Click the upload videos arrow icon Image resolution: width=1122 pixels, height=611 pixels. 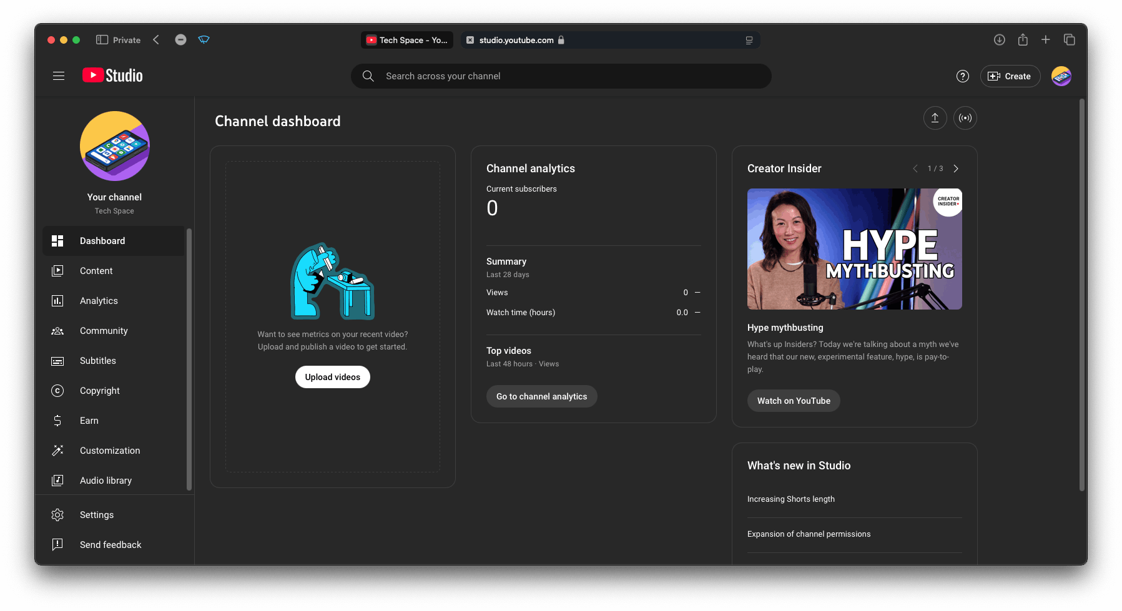click(x=935, y=118)
